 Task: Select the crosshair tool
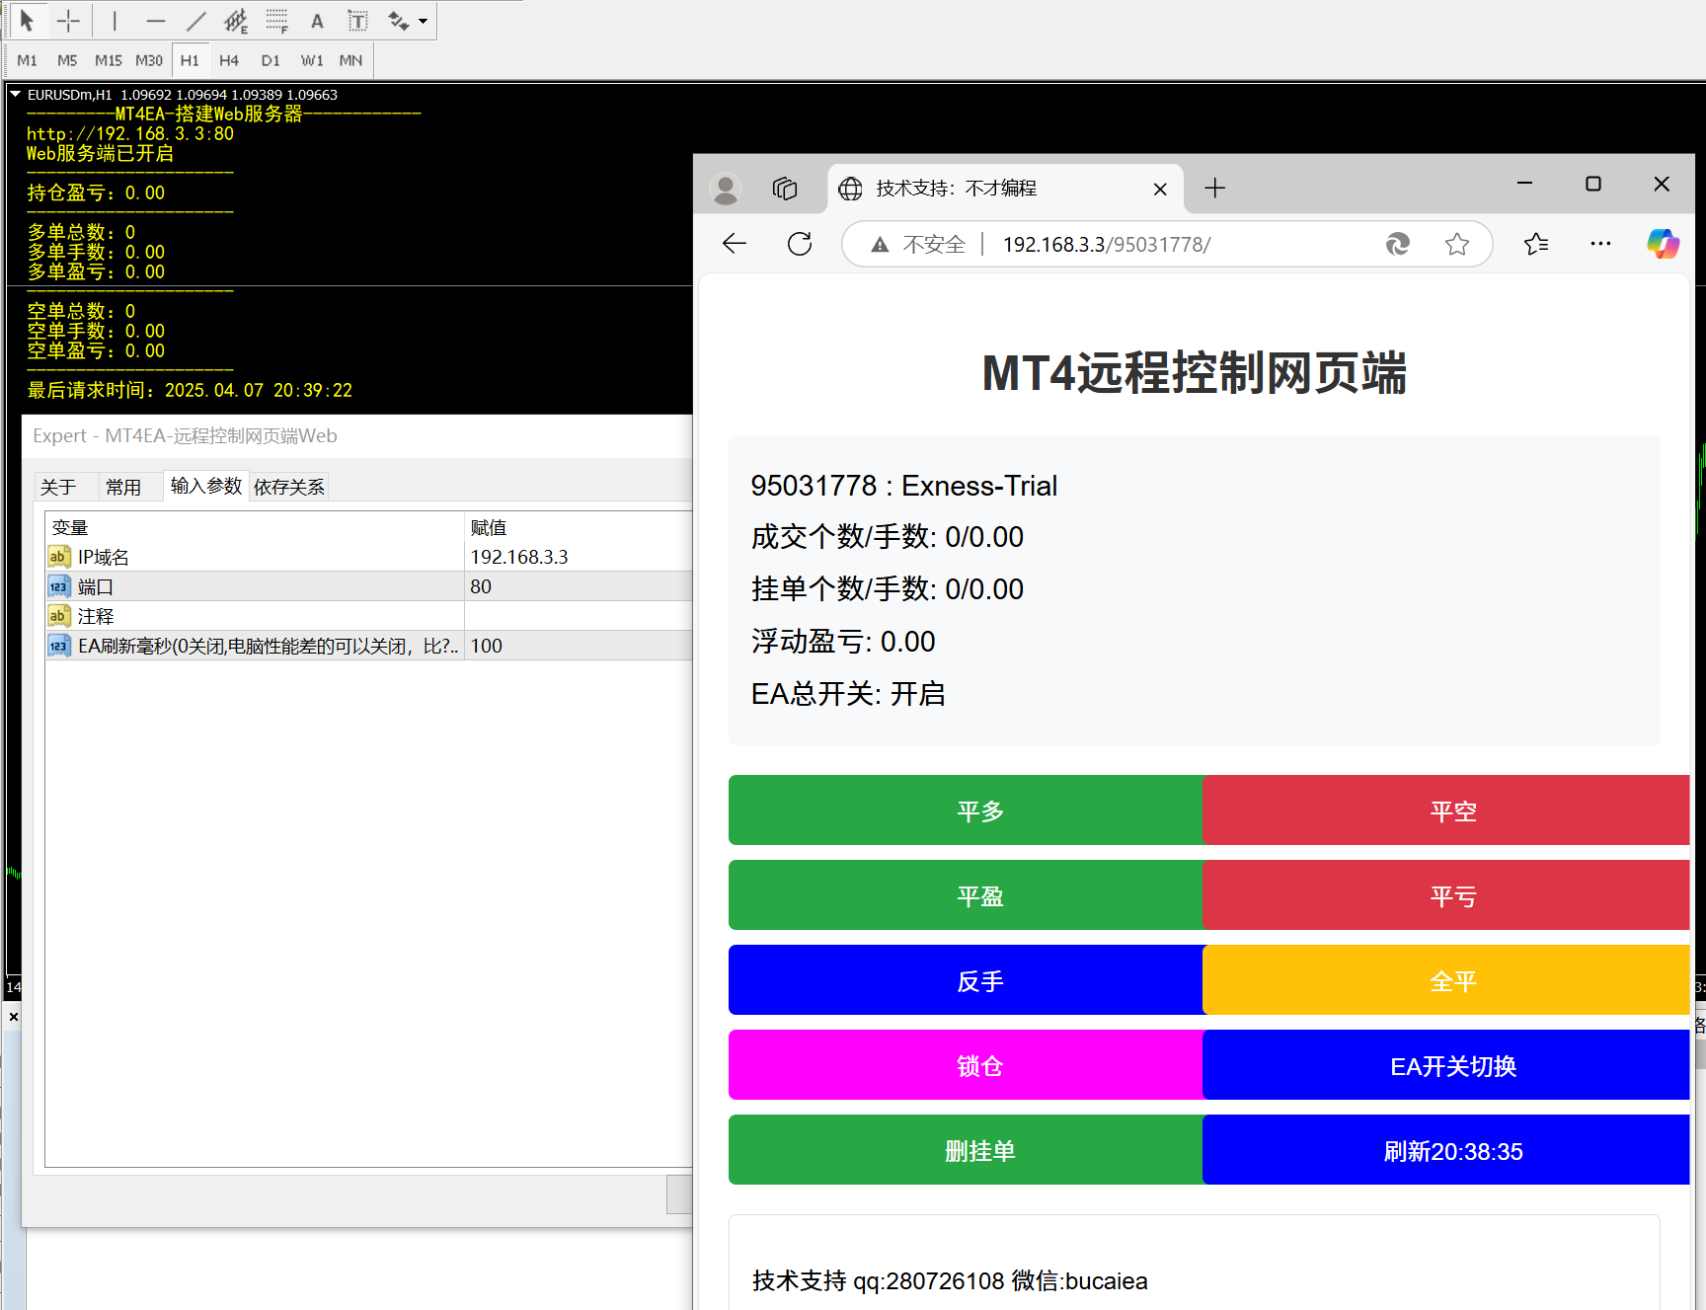[x=68, y=21]
